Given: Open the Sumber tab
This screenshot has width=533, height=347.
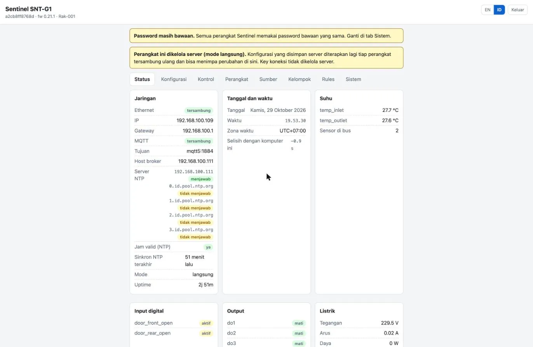Looking at the screenshot, I should [268, 79].
